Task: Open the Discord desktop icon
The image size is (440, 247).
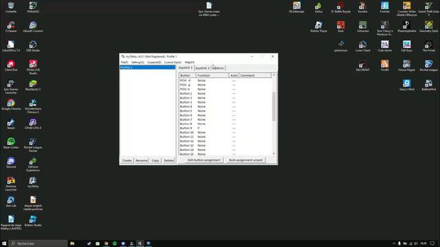Action: pos(11,163)
